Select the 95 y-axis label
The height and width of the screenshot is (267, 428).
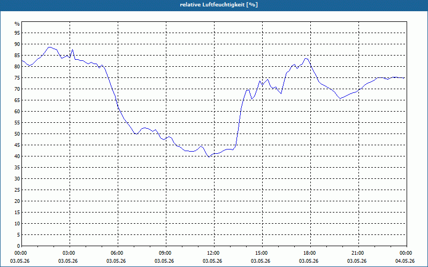pos(17,33)
